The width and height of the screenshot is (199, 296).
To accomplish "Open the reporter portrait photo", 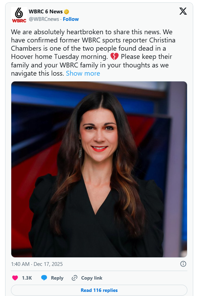I will click(x=99, y=169).
